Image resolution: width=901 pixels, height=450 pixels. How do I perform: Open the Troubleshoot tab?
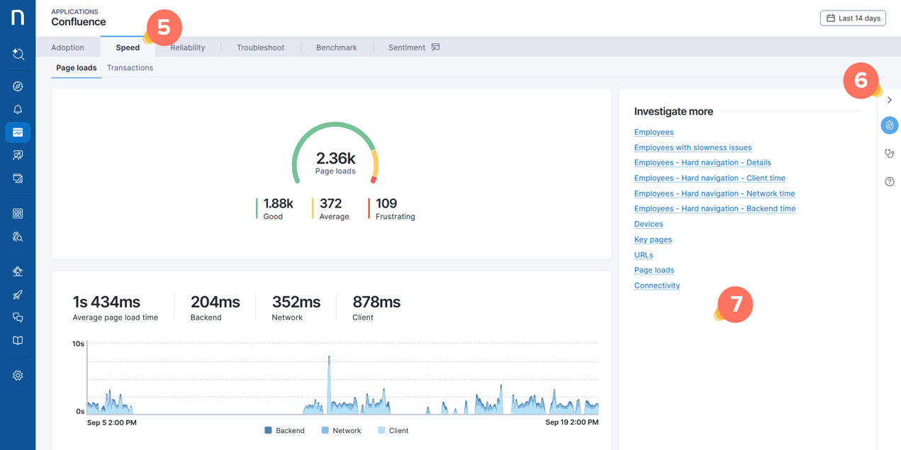click(260, 47)
